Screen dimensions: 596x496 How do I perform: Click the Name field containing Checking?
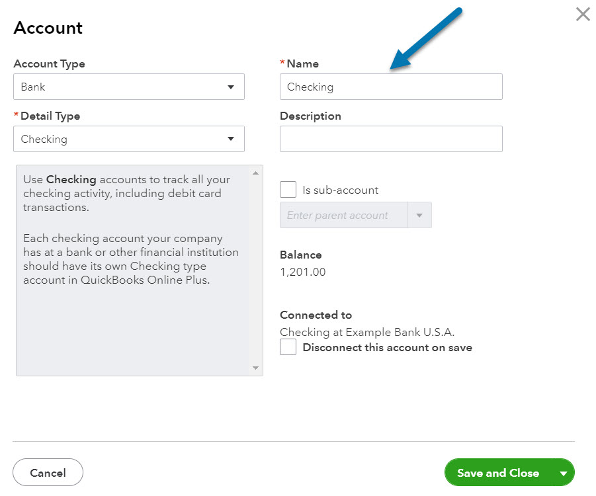pyautogui.click(x=390, y=87)
